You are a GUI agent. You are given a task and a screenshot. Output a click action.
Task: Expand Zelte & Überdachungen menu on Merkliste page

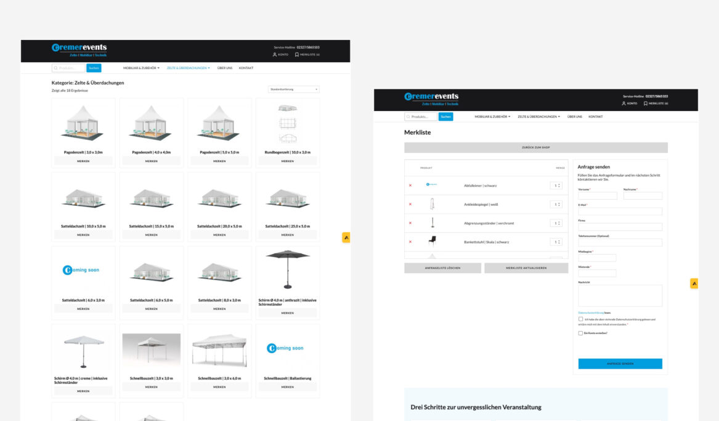click(538, 116)
